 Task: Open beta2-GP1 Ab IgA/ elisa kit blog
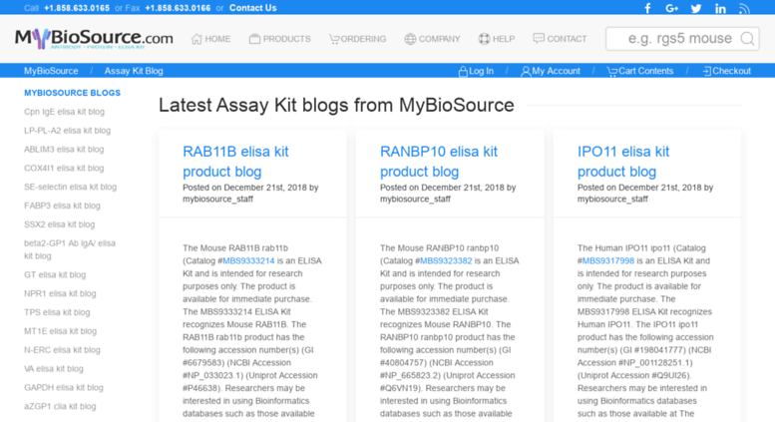coord(70,249)
